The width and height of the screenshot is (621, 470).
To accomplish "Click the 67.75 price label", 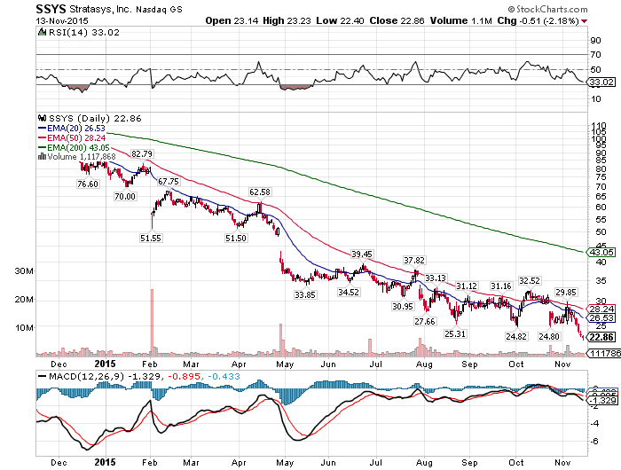I will pyautogui.click(x=169, y=181).
